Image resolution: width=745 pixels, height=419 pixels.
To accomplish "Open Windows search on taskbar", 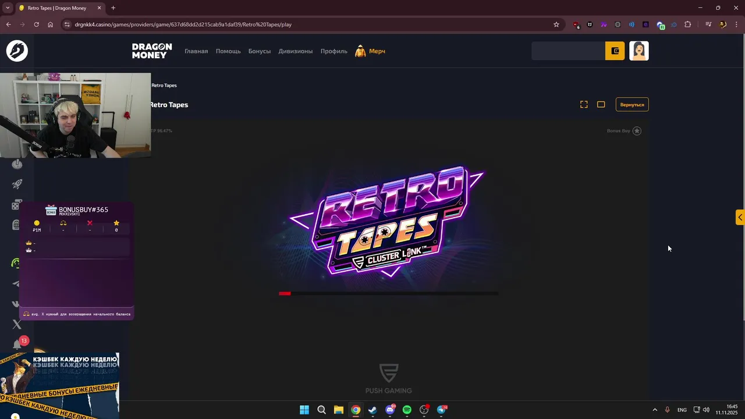I will pyautogui.click(x=321, y=410).
